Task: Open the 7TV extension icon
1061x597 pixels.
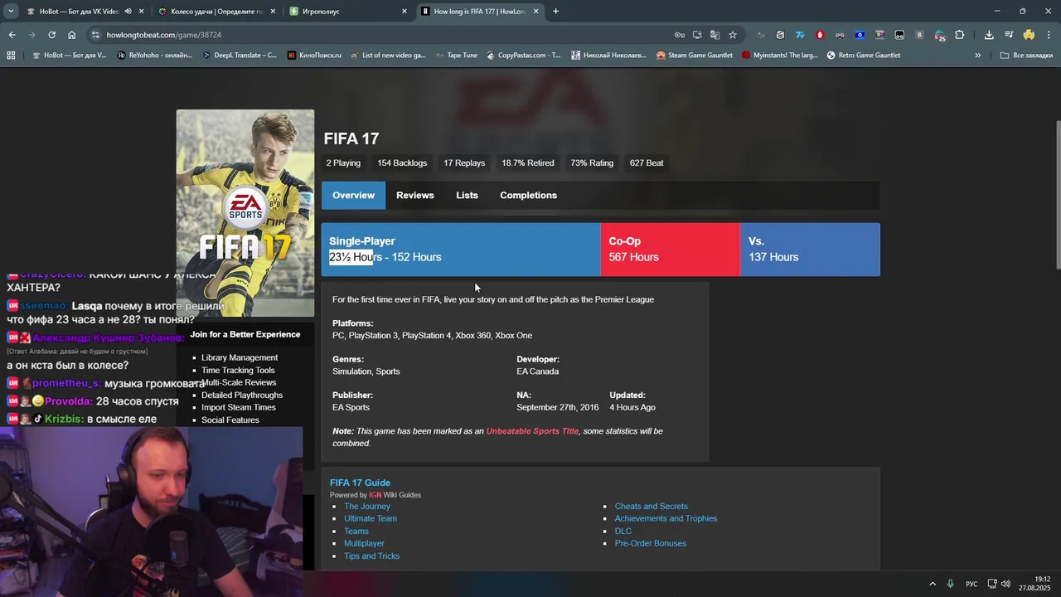Action: 800,35
